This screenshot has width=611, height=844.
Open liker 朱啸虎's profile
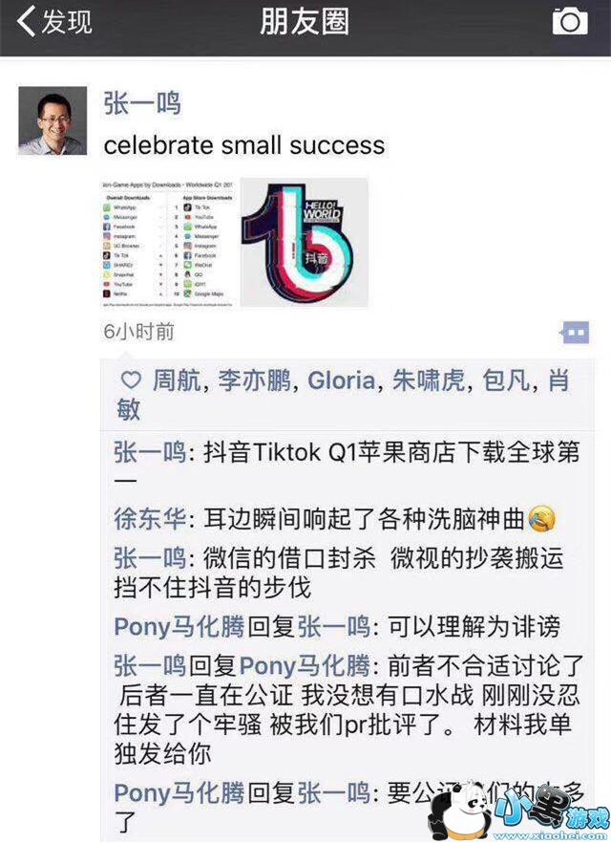point(428,380)
